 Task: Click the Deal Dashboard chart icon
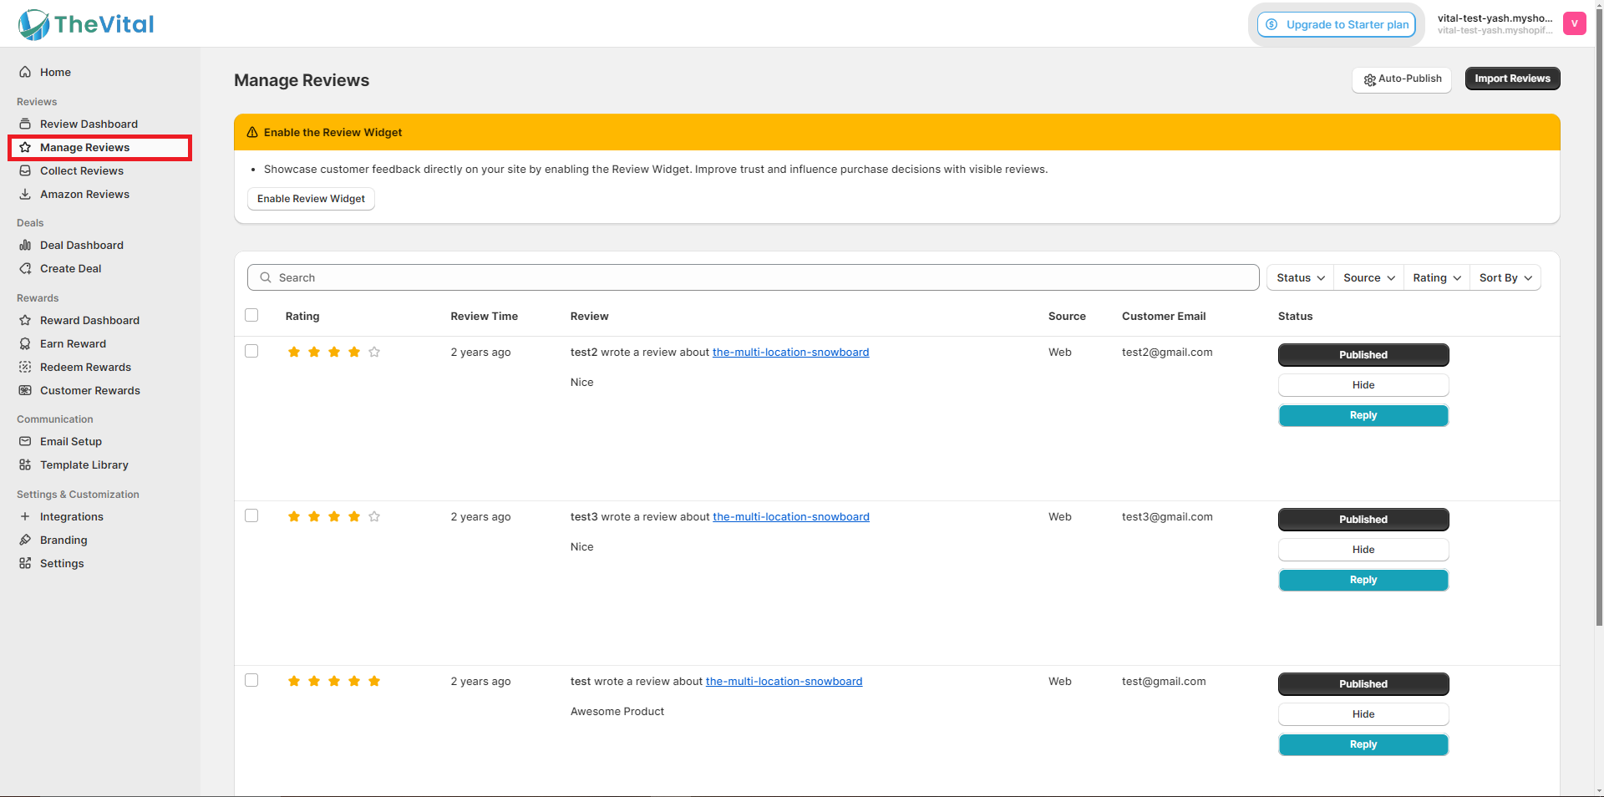tap(25, 245)
